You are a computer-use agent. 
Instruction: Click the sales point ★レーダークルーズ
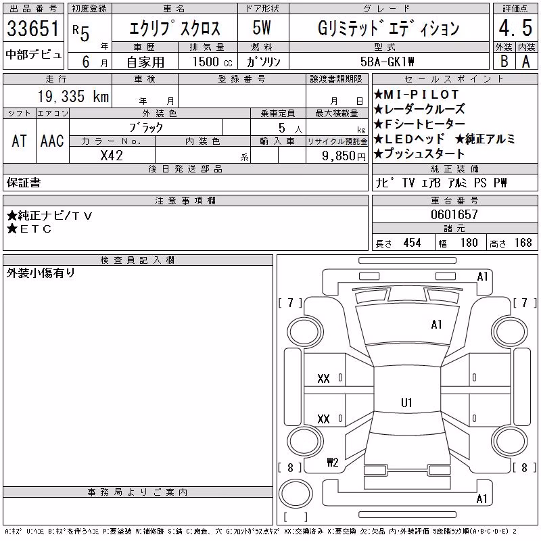point(419,110)
